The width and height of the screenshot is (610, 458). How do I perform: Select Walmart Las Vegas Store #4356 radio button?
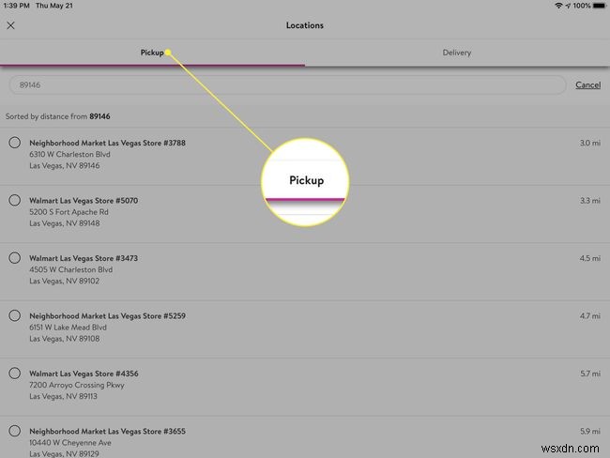[15, 373]
